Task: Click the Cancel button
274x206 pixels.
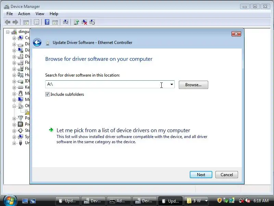Action: 227,175
